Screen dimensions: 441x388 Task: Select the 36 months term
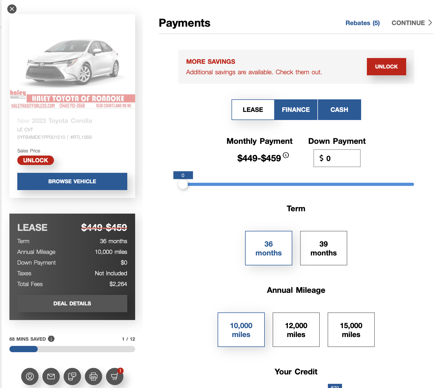point(269,248)
